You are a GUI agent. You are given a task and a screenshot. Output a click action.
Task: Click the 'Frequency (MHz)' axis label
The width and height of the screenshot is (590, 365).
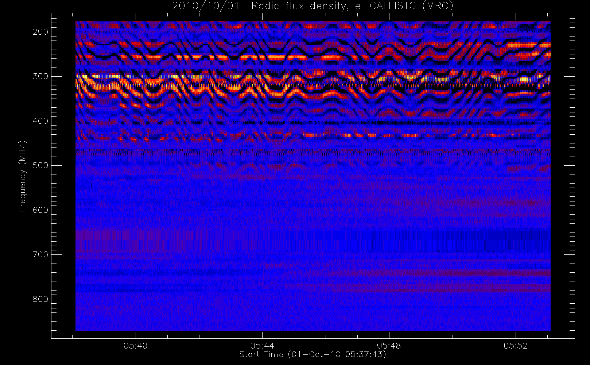coord(23,176)
